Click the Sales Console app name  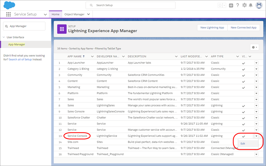pos(76,111)
